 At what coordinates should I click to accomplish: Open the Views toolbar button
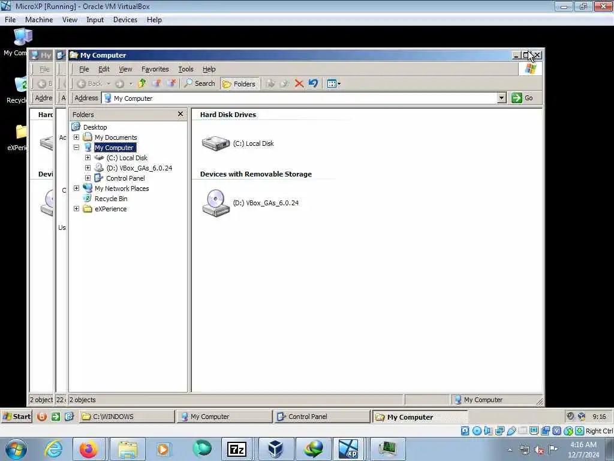tap(333, 83)
